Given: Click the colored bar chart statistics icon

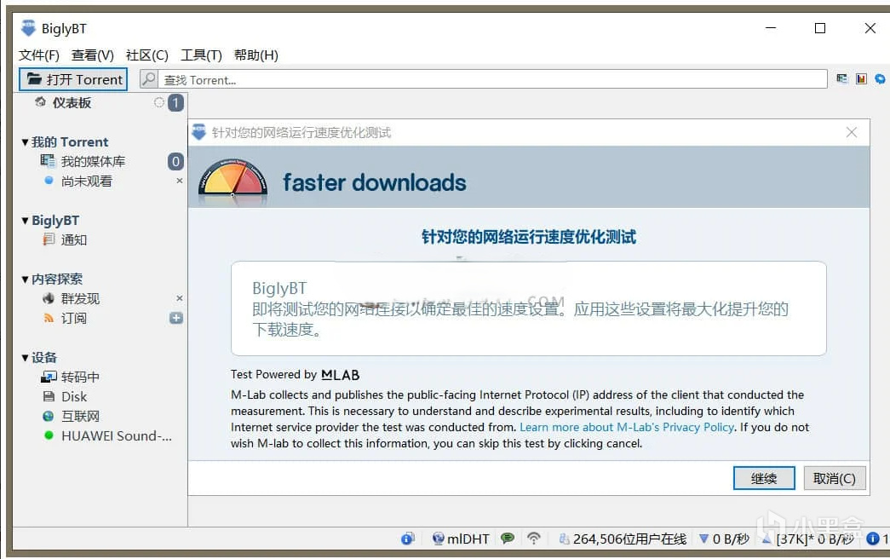Looking at the screenshot, I should [861, 78].
